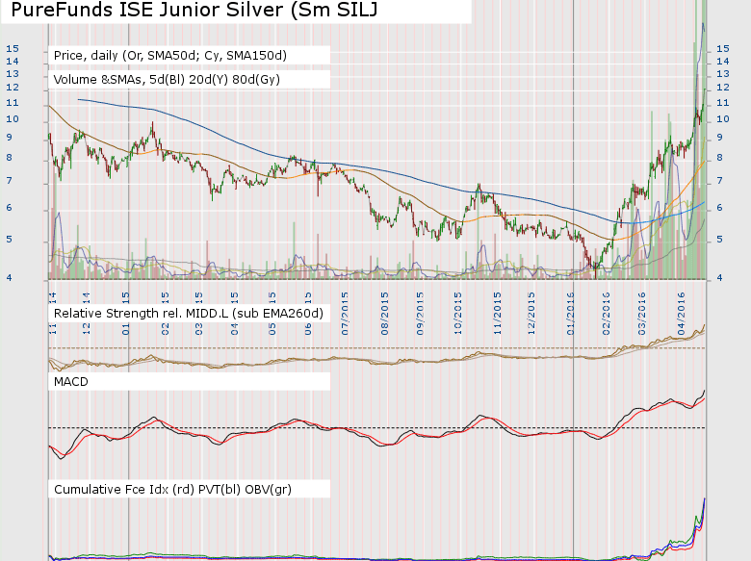Click the 09/2015 date axis label

pyautogui.click(x=420, y=314)
